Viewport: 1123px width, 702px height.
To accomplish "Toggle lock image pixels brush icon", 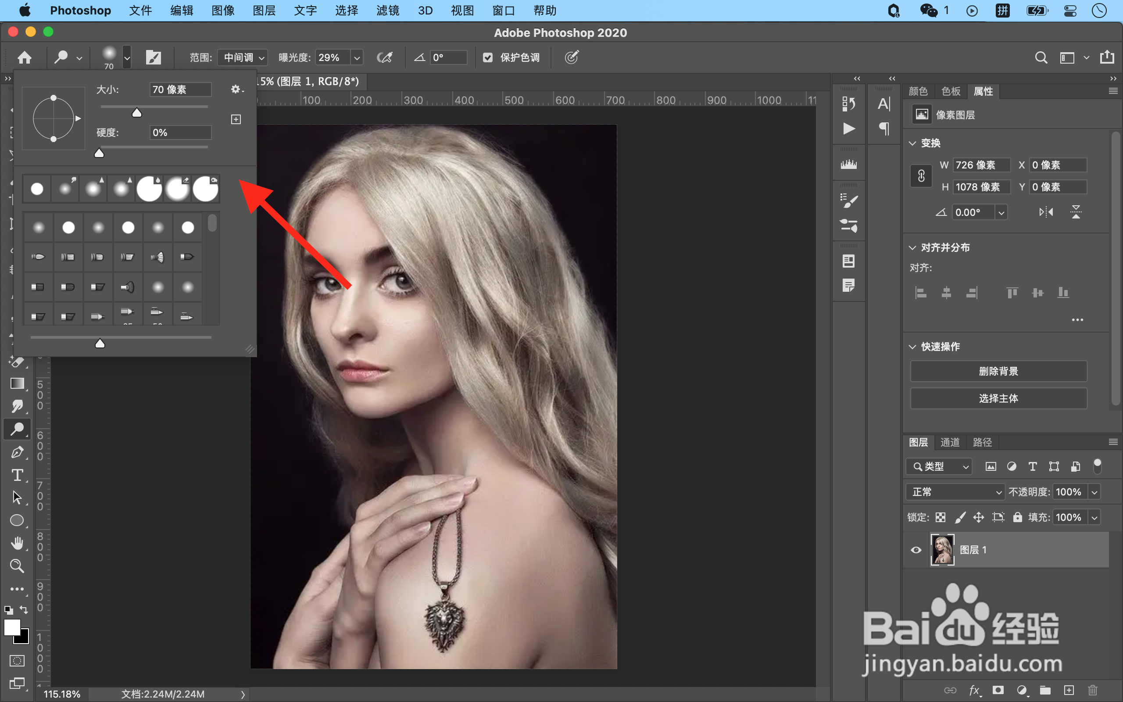I will tap(960, 517).
